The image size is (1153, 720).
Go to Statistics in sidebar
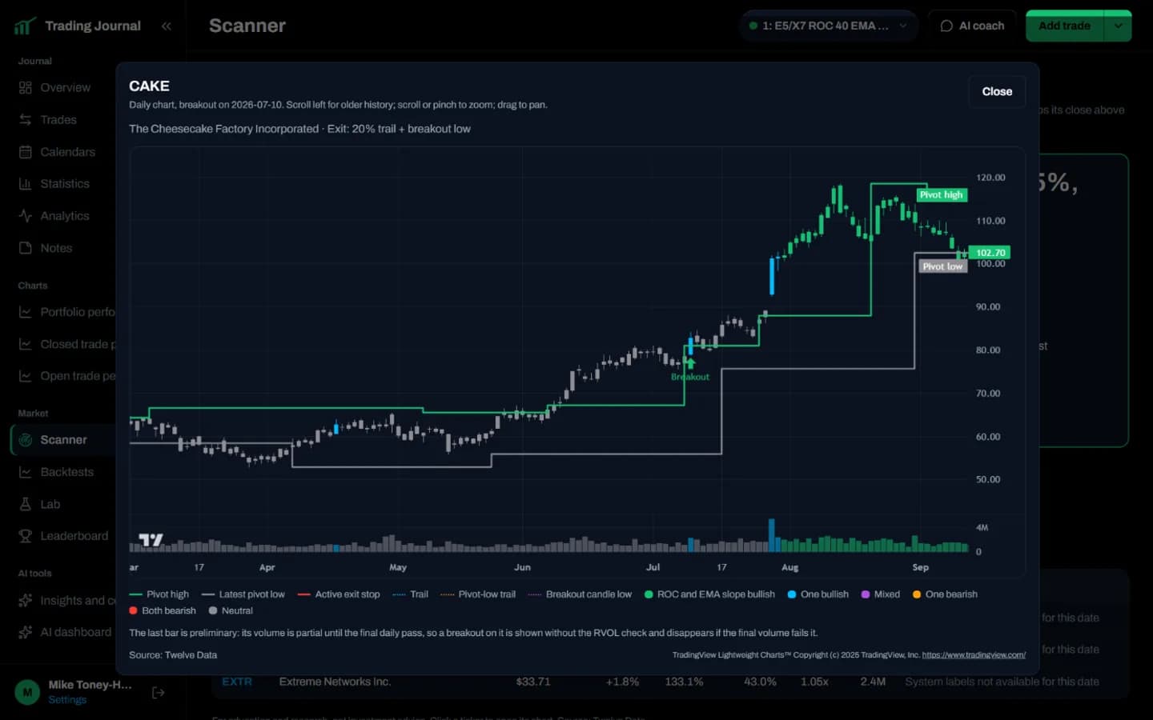pyautogui.click(x=64, y=184)
